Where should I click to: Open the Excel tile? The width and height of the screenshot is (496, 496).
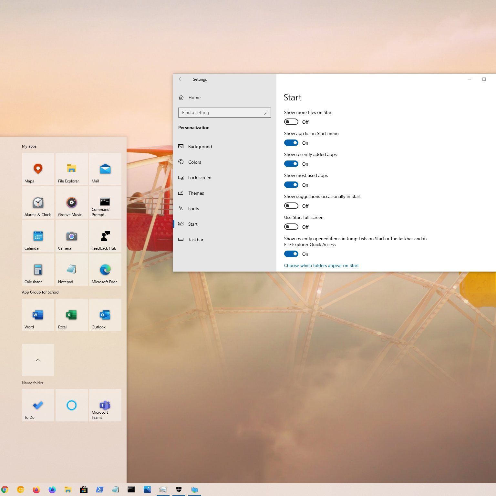[x=71, y=315]
